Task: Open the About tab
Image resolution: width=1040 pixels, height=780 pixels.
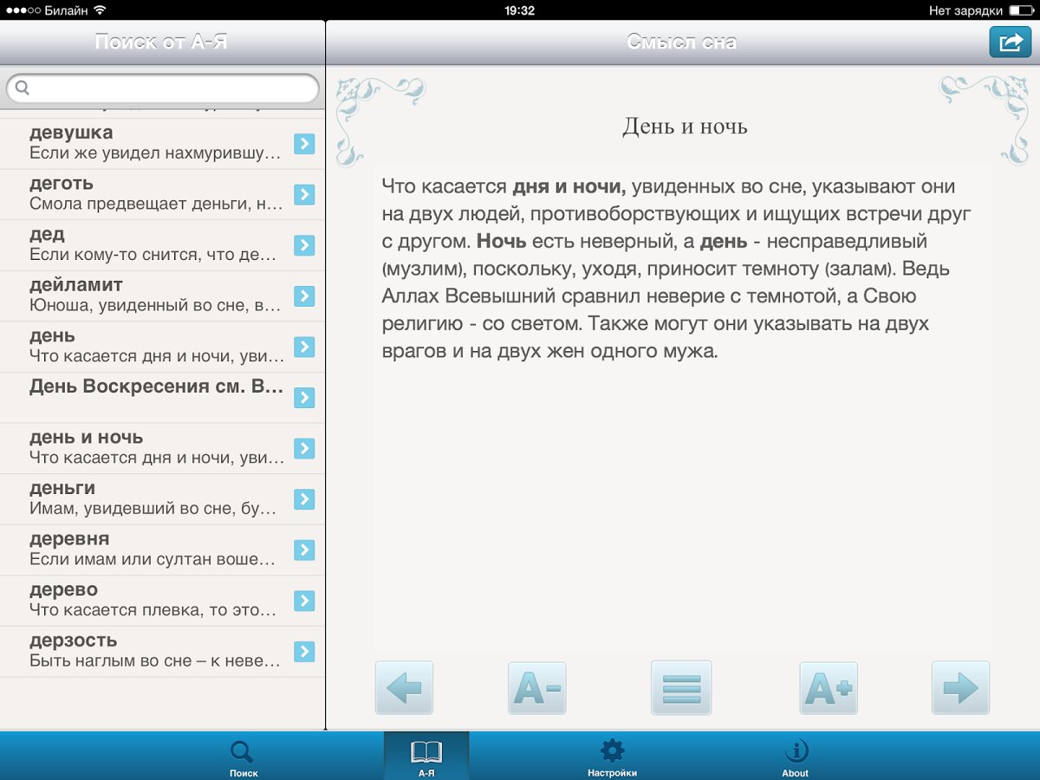Action: pyautogui.click(x=795, y=757)
